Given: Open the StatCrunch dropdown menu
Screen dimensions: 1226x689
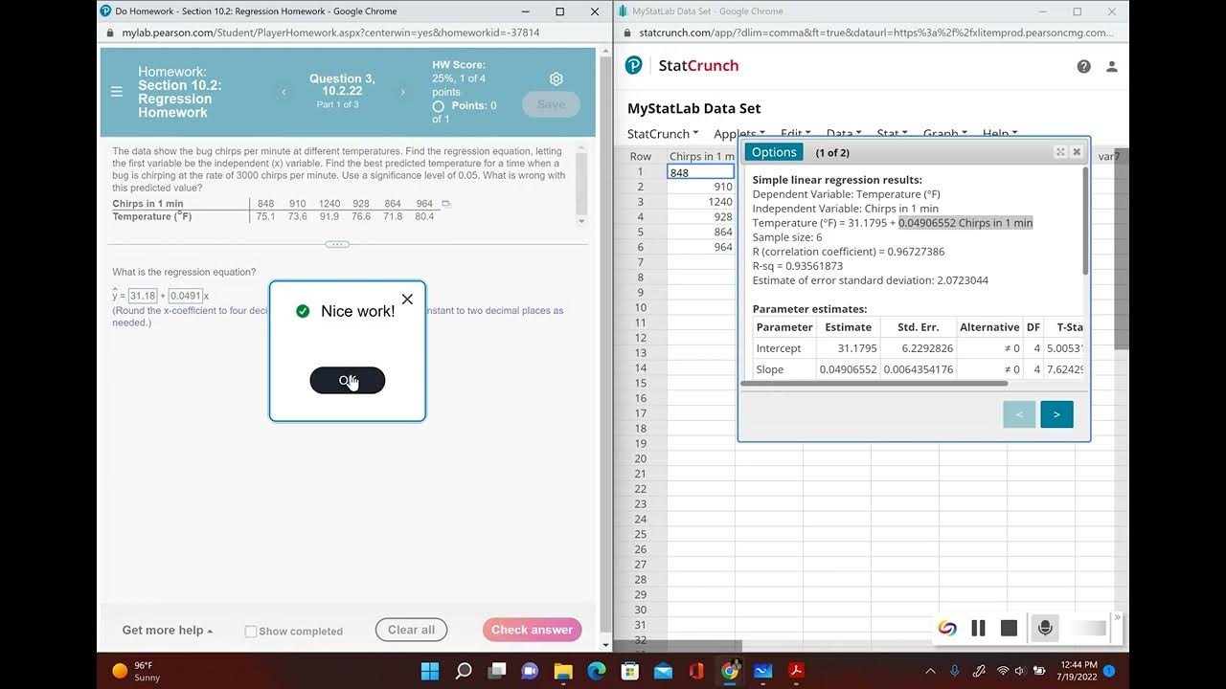Looking at the screenshot, I should [x=663, y=134].
